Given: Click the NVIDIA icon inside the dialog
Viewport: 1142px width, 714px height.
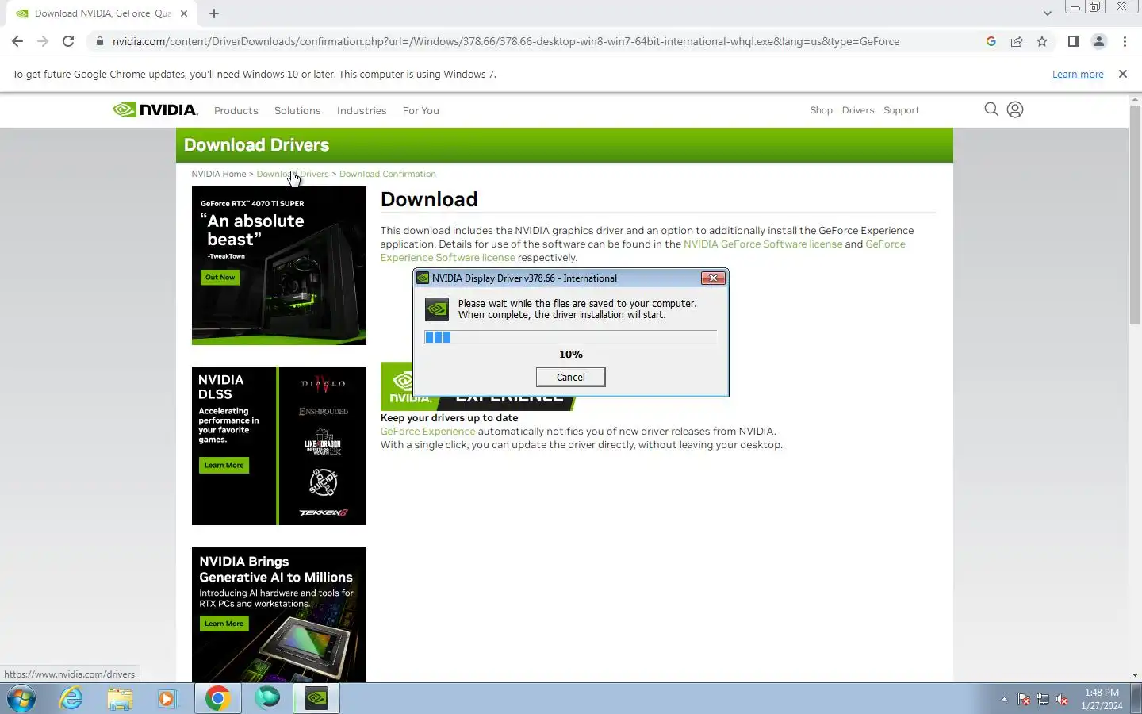Looking at the screenshot, I should pos(437,309).
